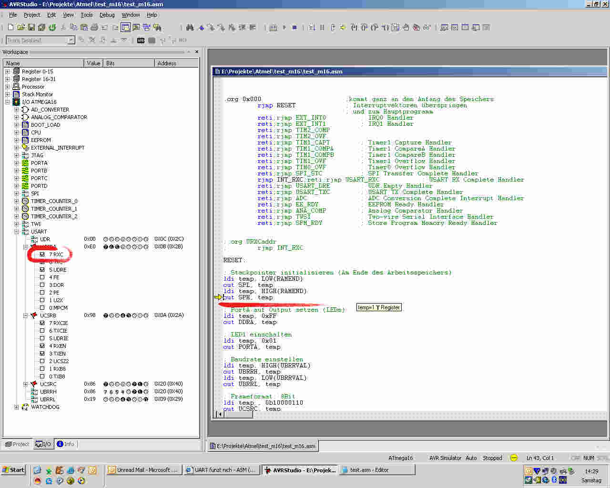Open the Debug menu
Image resolution: width=610 pixels, height=488 pixels.
(107, 15)
